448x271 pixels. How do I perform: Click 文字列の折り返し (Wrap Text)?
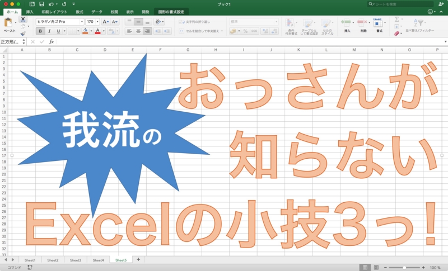(194, 22)
